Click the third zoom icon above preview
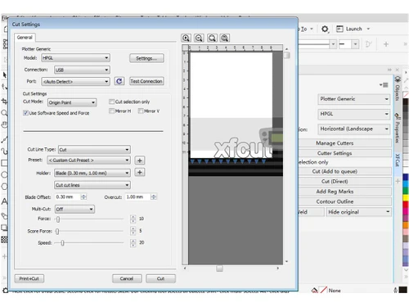This screenshot has height=307, width=409. pyautogui.click(x=212, y=38)
